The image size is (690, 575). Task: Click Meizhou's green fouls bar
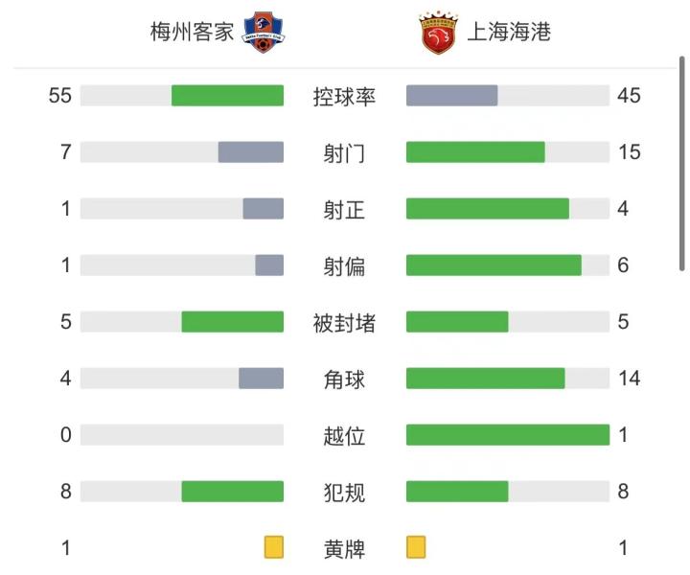tap(232, 492)
